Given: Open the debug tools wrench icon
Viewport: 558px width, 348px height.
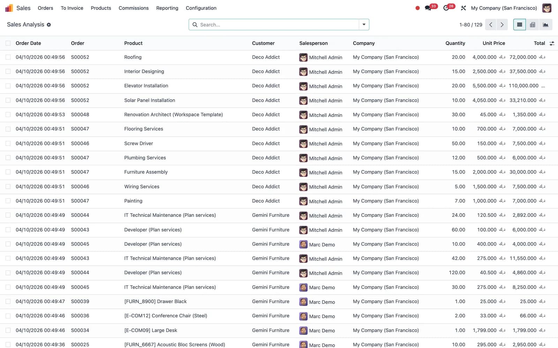Looking at the screenshot, I should 463,8.
